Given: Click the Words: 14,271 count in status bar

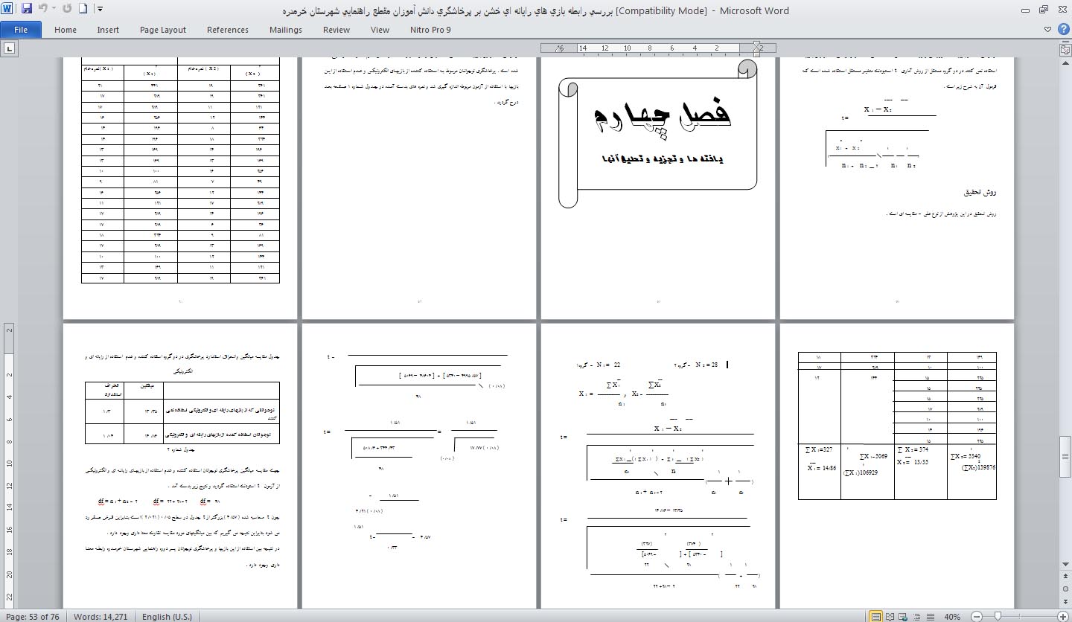Looking at the screenshot, I should pyautogui.click(x=100, y=617).
